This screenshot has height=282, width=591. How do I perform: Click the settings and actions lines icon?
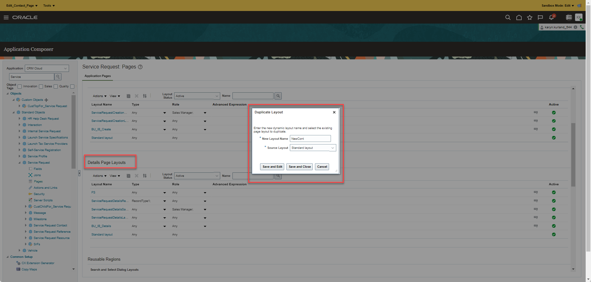568,18
